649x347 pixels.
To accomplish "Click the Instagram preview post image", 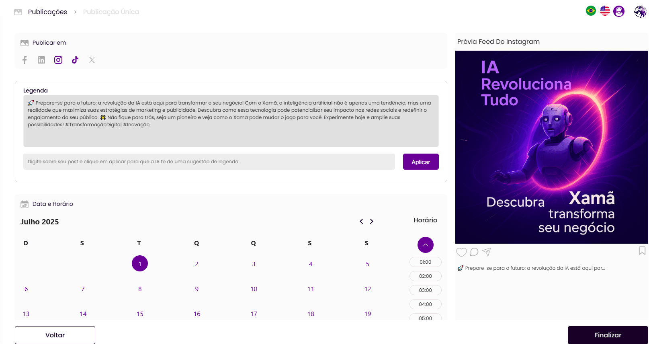I will tap(552, 147).
